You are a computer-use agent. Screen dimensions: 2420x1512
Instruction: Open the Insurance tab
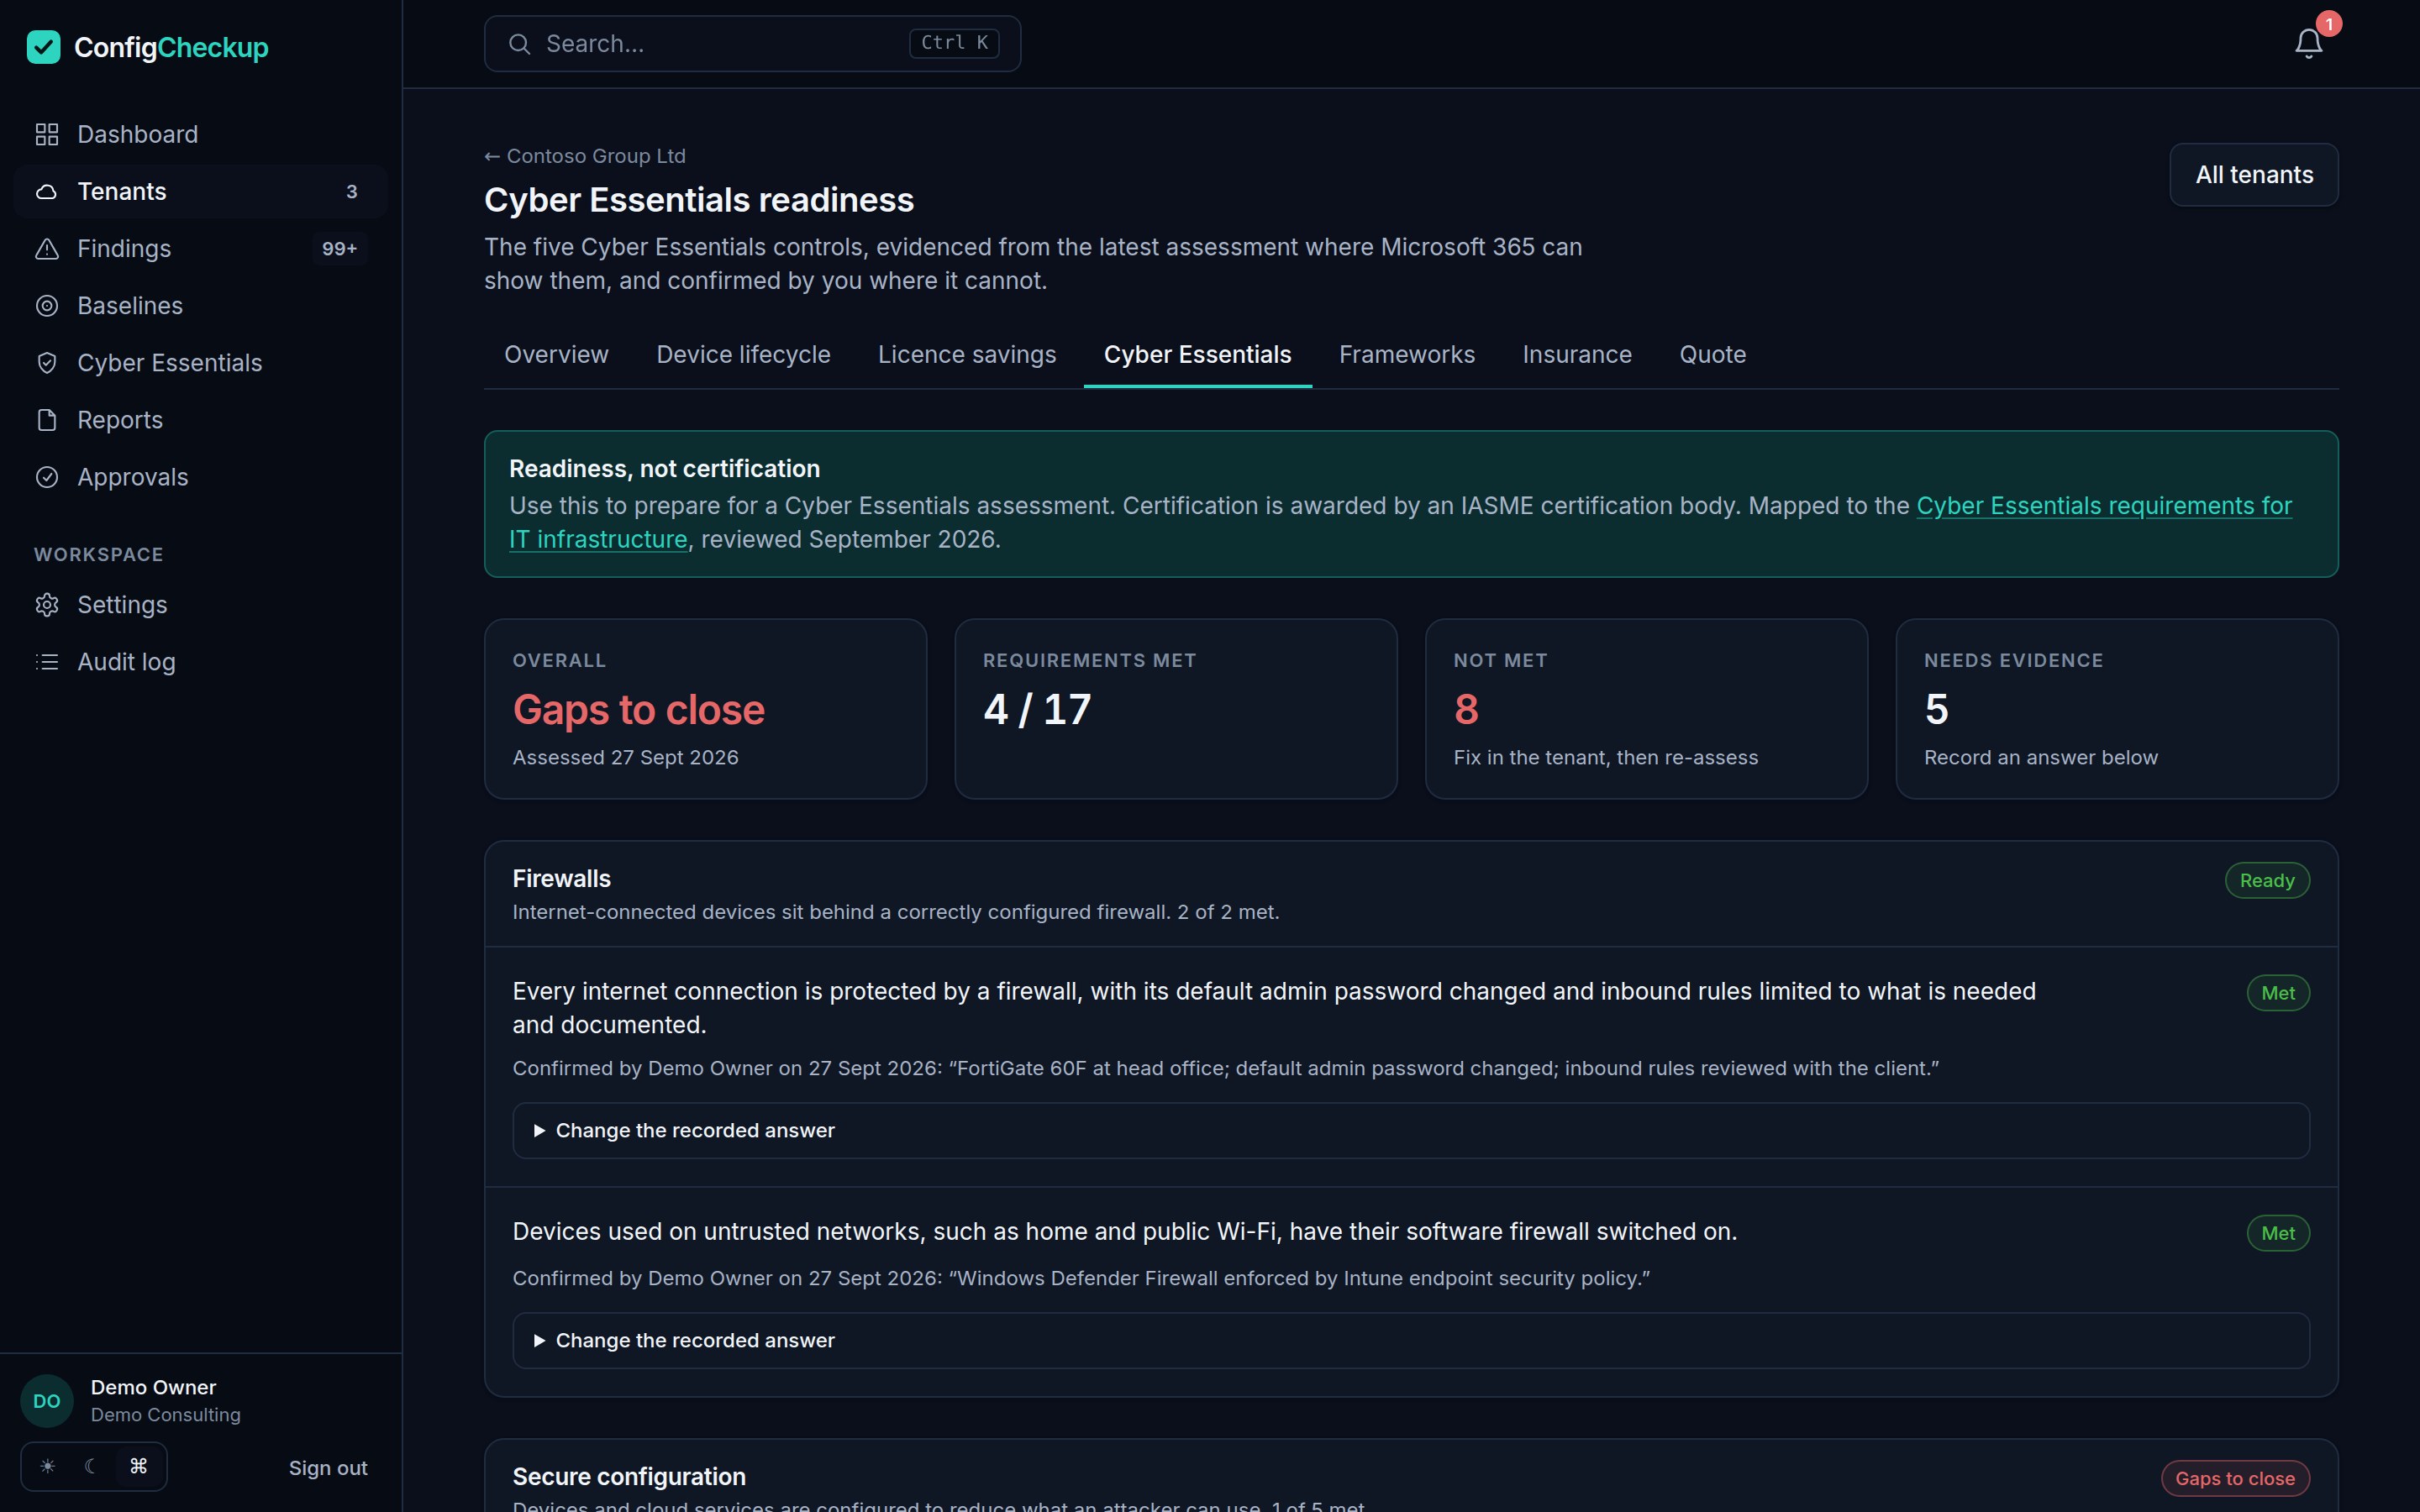pyautogui.click(x=1576, y=354)
